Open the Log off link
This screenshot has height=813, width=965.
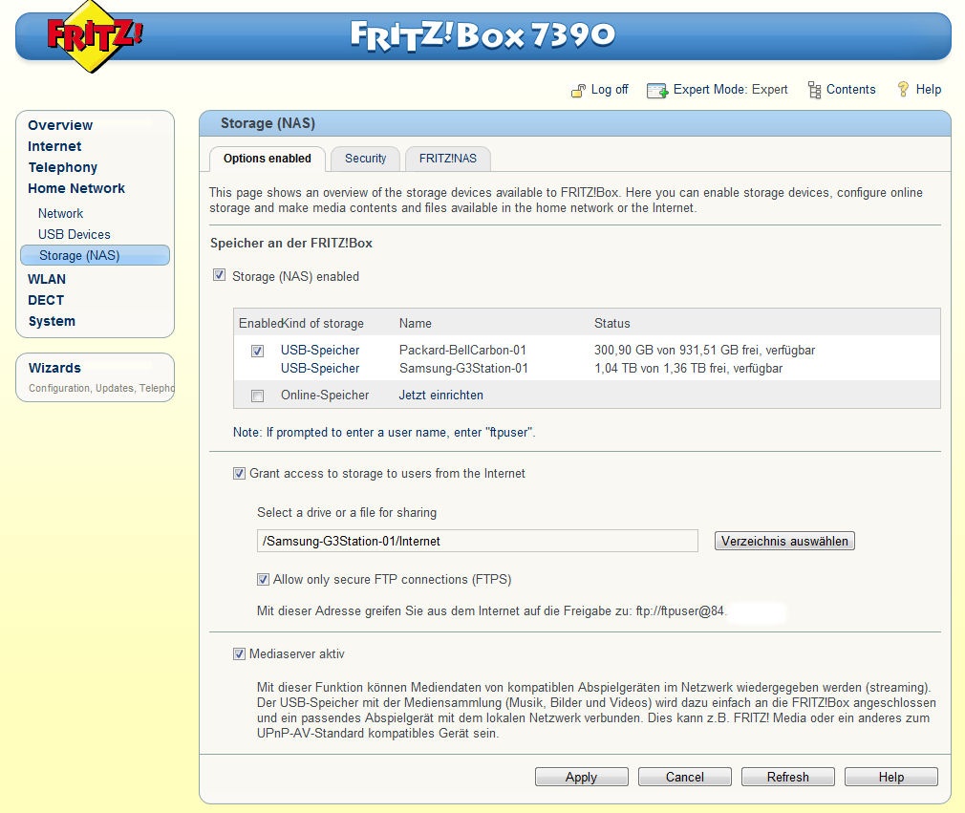[610, 89]
